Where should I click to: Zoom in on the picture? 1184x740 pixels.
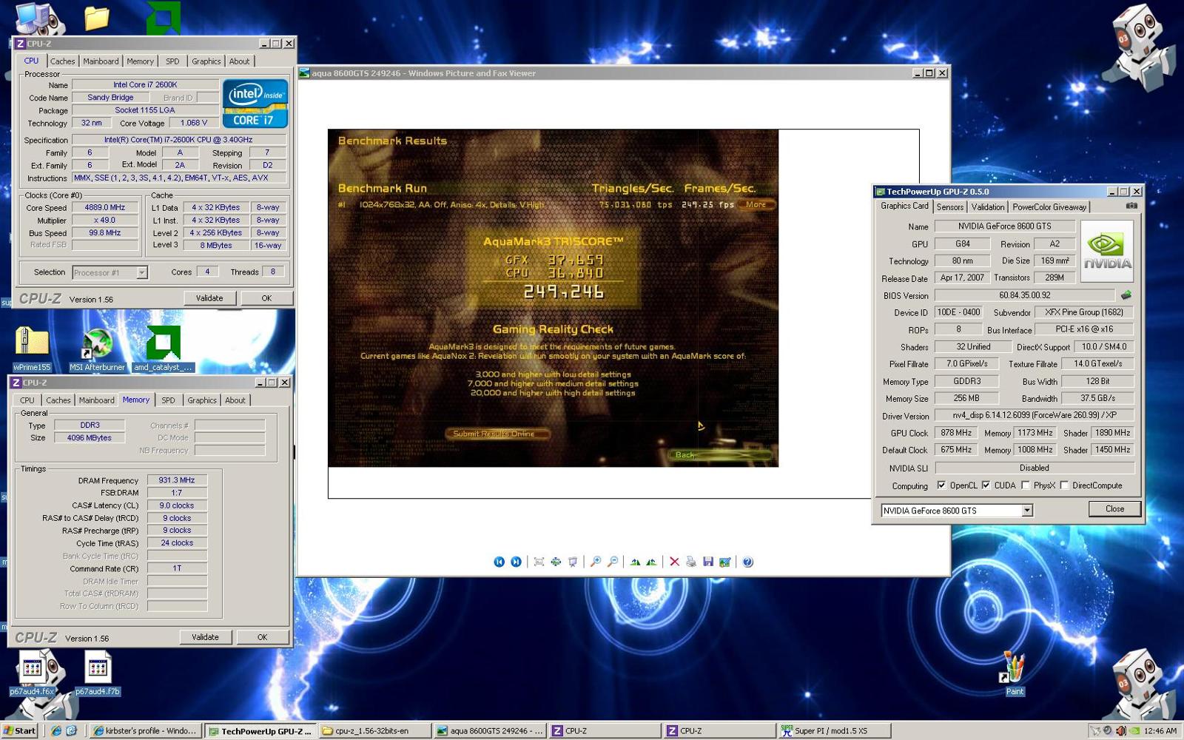tap(596, 562)
